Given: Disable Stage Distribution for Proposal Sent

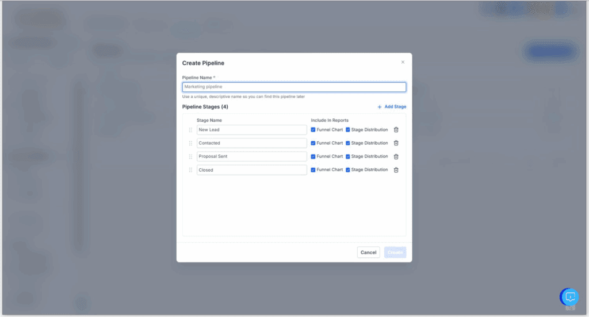Looking at the screenshot, I should [348, 156].
